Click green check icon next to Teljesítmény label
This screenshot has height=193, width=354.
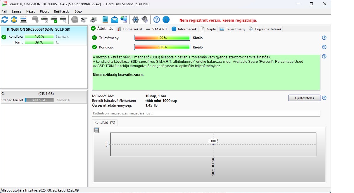(x=94, y=38)
